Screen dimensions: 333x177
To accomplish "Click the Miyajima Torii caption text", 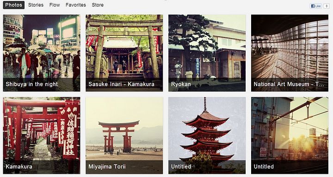I will pyautogui.click(x=107, y=166).
